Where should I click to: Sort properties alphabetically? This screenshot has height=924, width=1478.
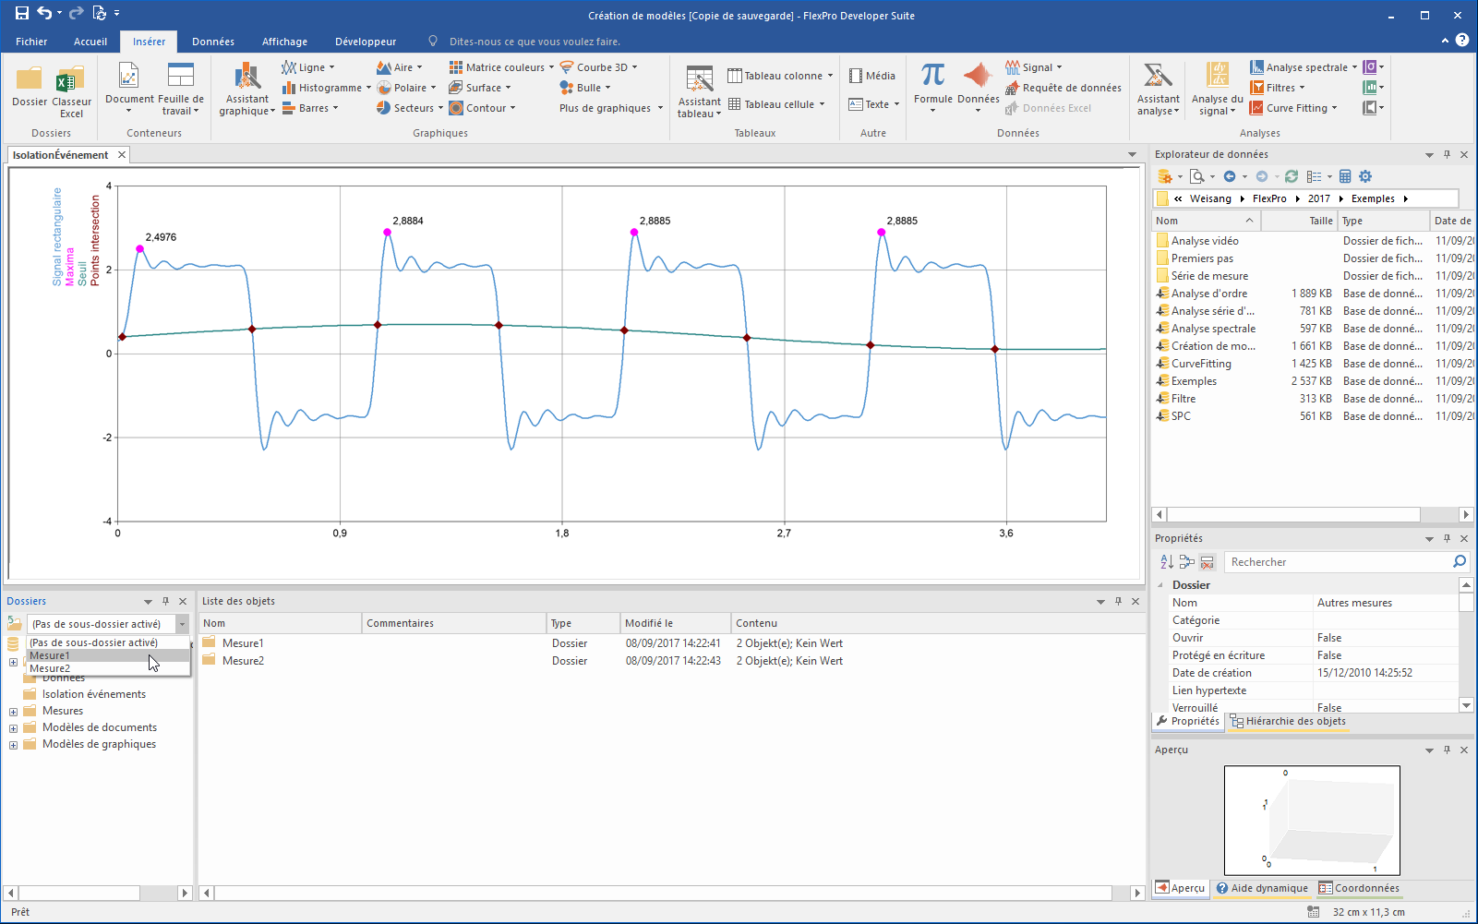pos(1167,562)
